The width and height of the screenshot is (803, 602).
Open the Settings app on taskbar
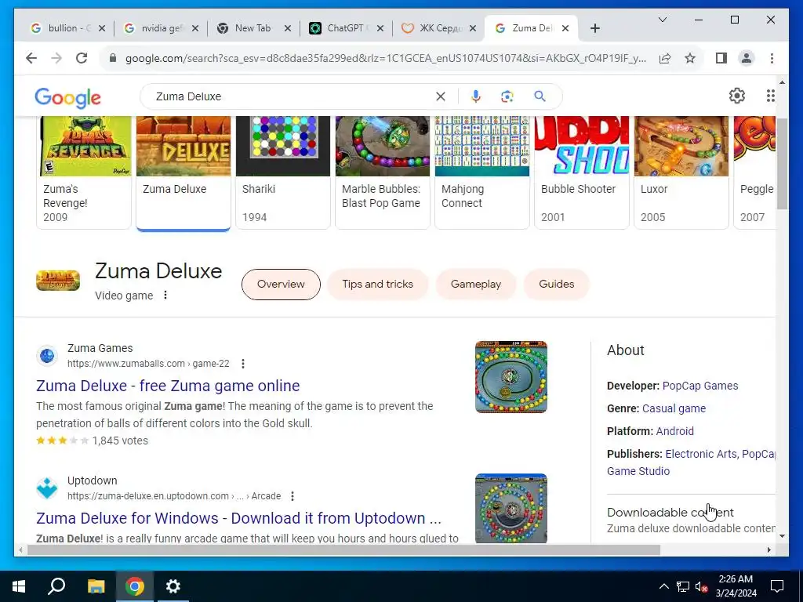coord(173,586)
